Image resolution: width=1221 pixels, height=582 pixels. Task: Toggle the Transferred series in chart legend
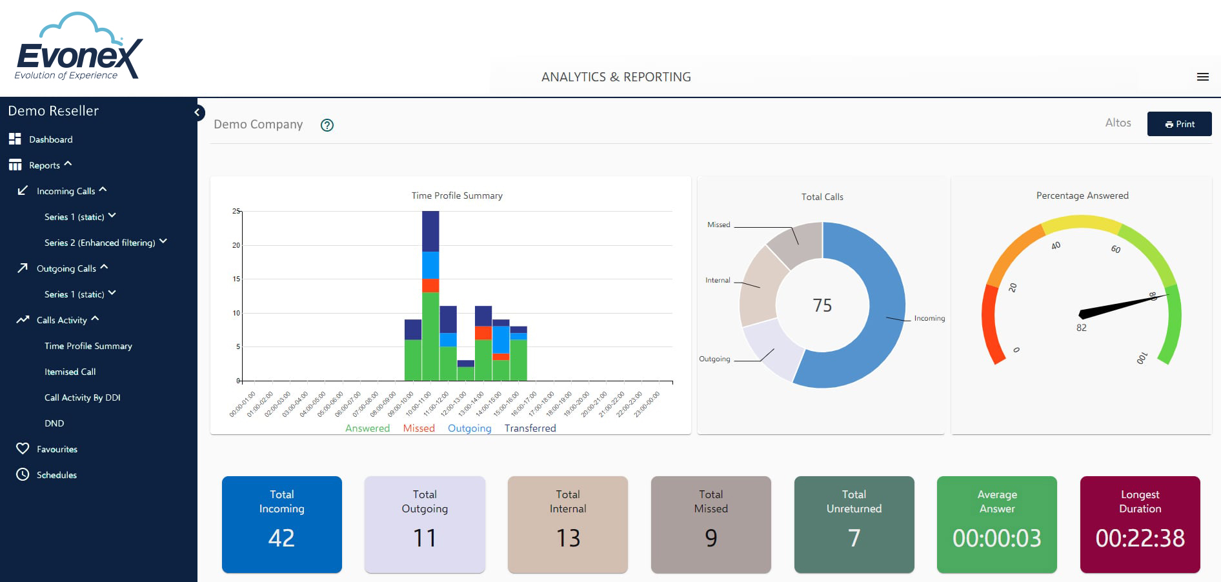[530, 428]
